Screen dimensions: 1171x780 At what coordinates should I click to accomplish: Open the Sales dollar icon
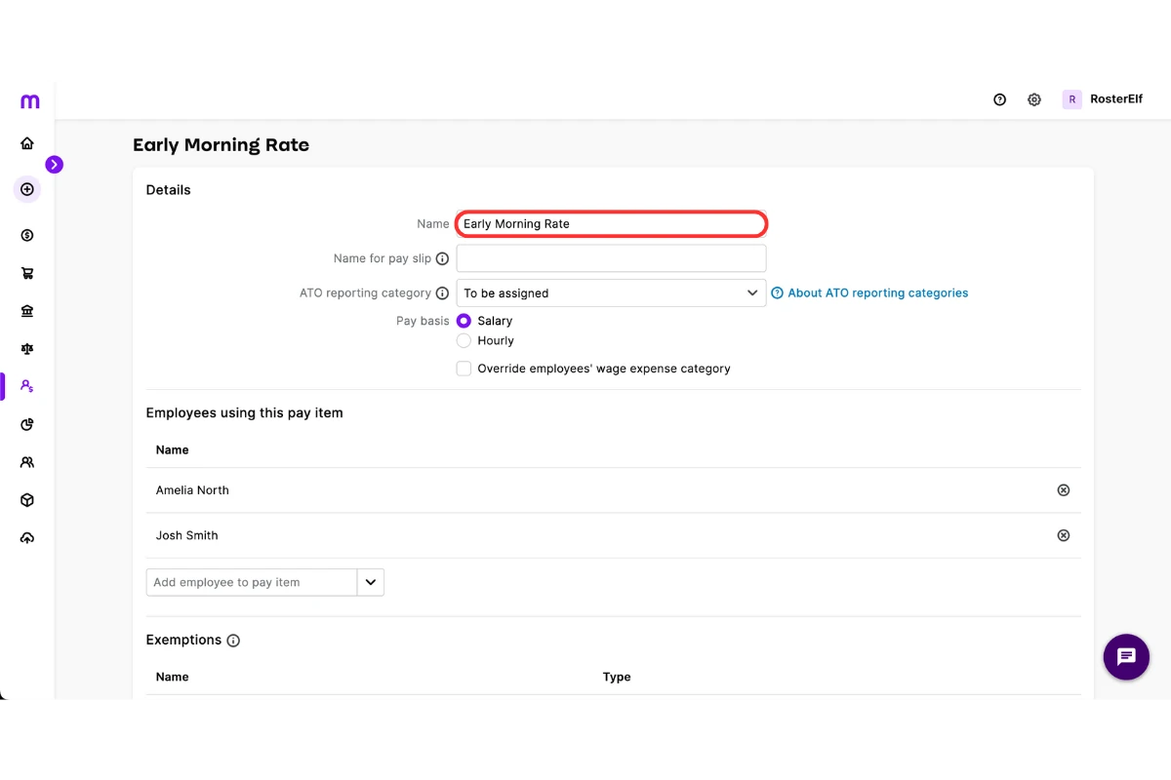[27, 235]
